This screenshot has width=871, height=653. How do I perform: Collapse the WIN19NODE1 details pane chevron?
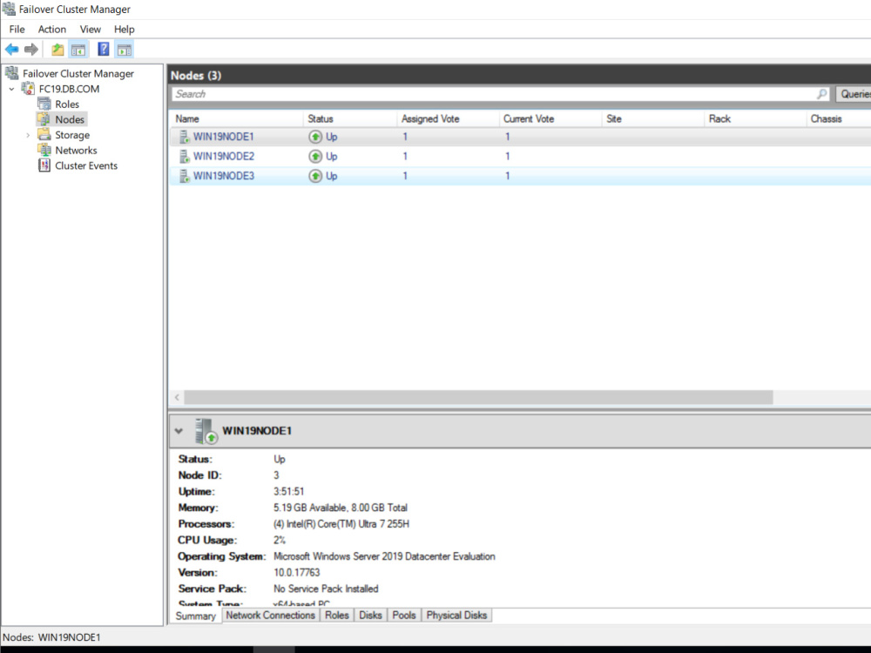179,431
